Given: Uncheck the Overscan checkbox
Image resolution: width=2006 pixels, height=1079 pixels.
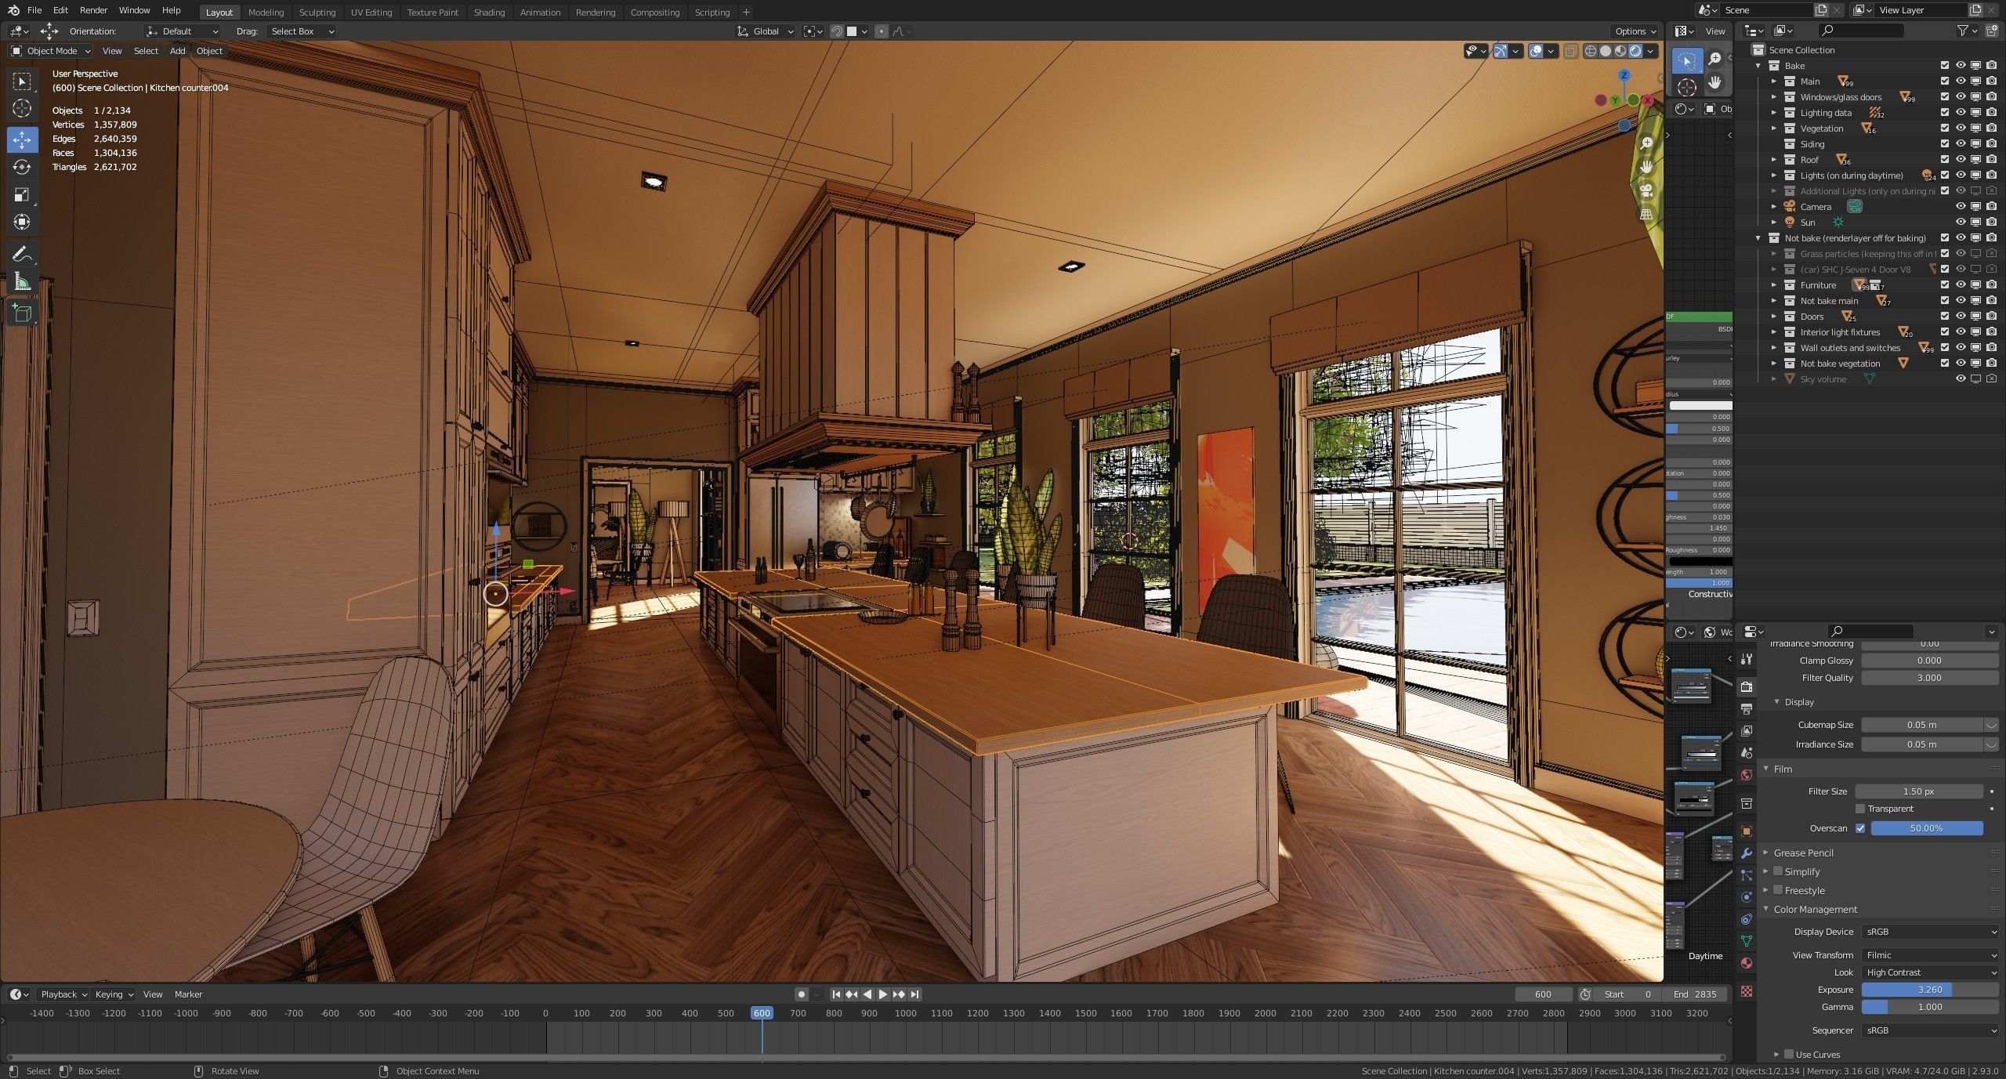Looking at the screenshot, I should (1860, 828).
